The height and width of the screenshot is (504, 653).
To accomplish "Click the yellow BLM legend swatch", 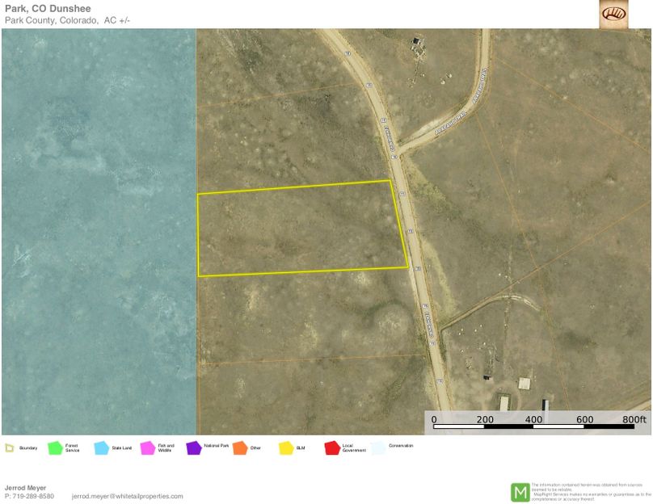I will pos(286,447).
